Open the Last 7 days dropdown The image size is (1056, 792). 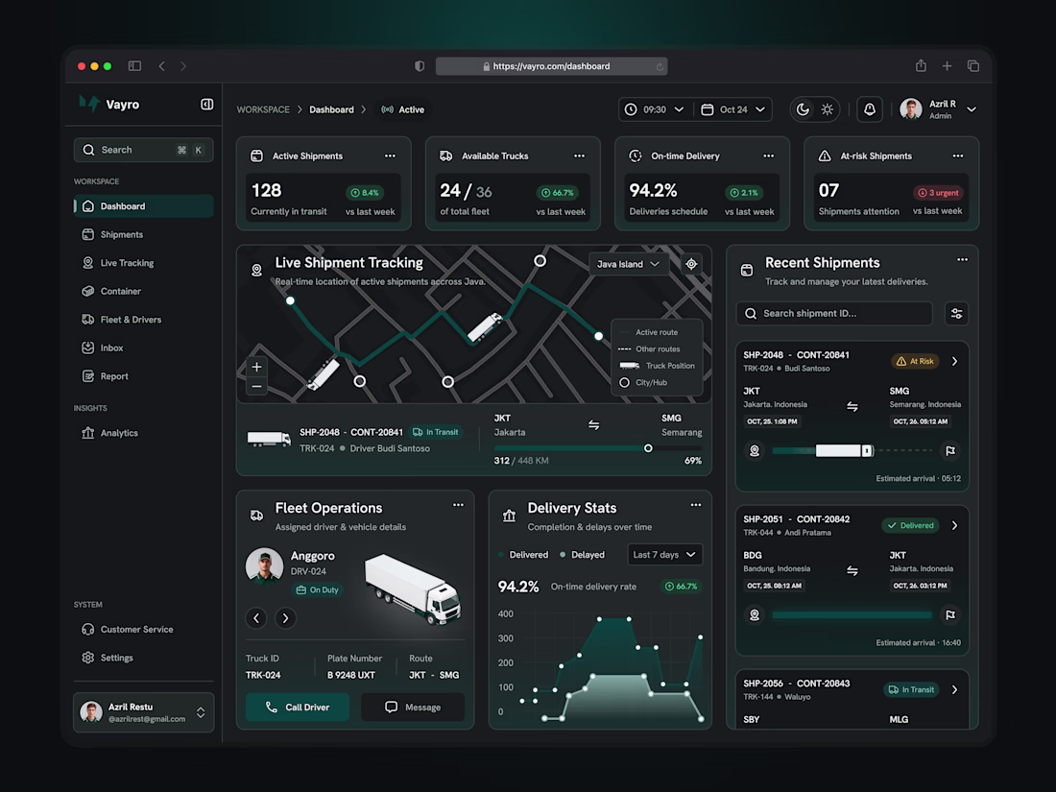pos(664,555)
